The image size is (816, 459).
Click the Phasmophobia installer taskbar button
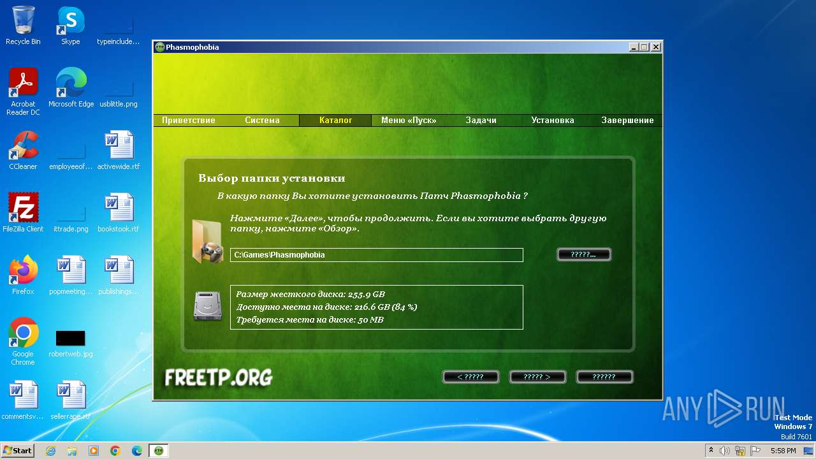pyautogui.click(x=159, y=451)
